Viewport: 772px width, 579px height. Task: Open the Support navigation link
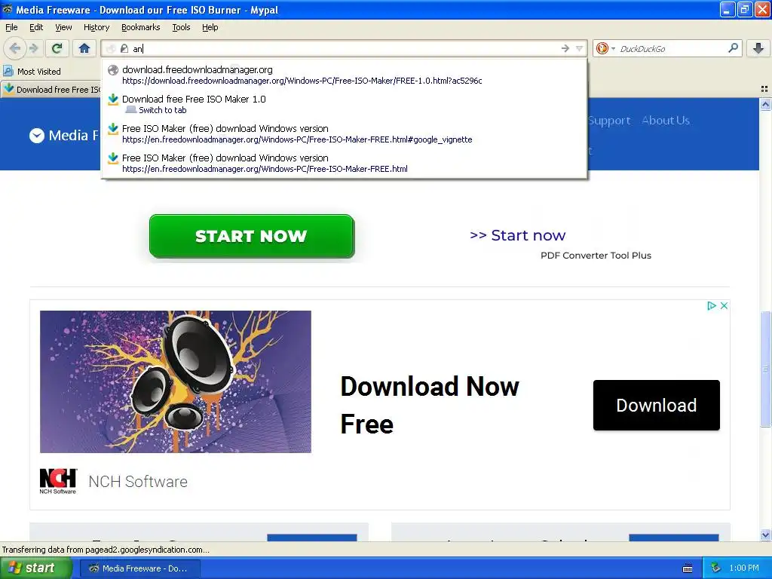[x=609, y=120]
